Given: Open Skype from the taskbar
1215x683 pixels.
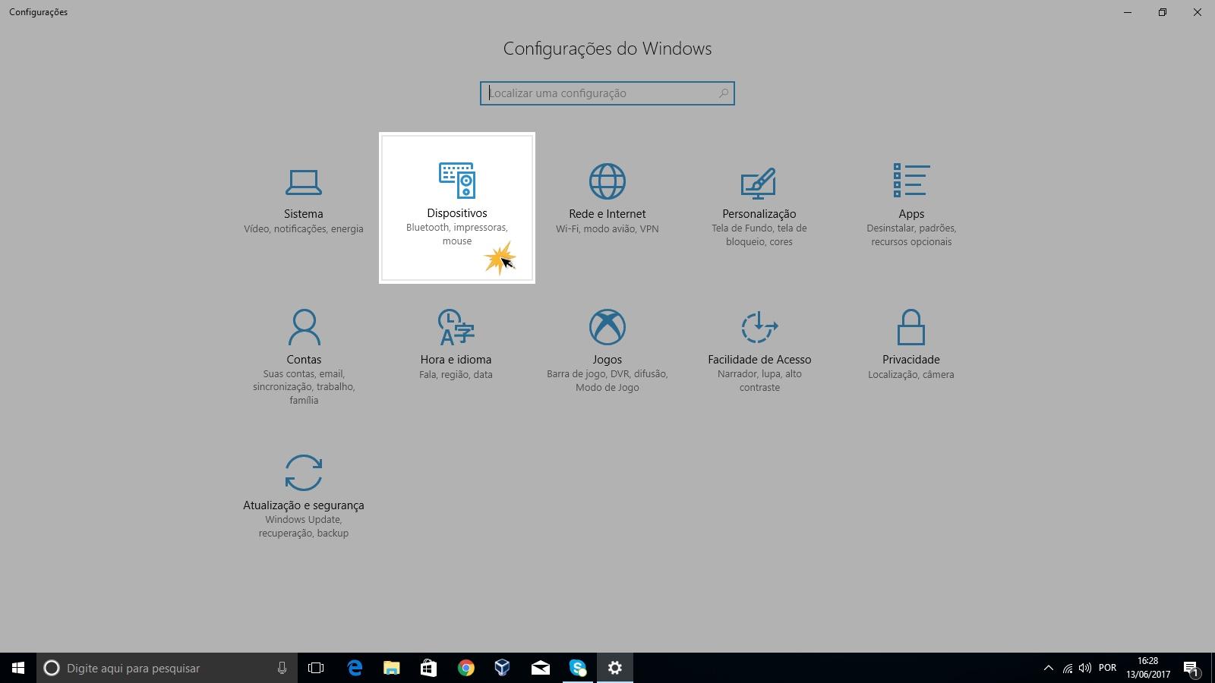Looking at the screenshot, I should pos(578,668).
